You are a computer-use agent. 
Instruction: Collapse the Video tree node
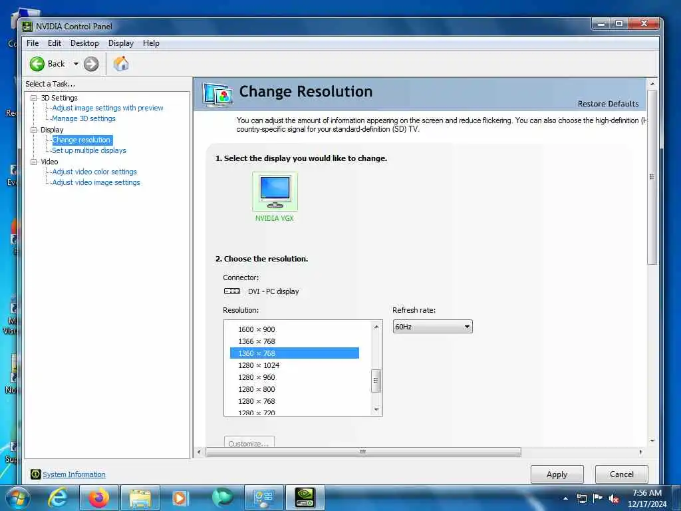coord(33,162)
